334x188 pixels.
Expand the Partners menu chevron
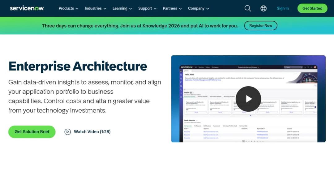(180, 9)
